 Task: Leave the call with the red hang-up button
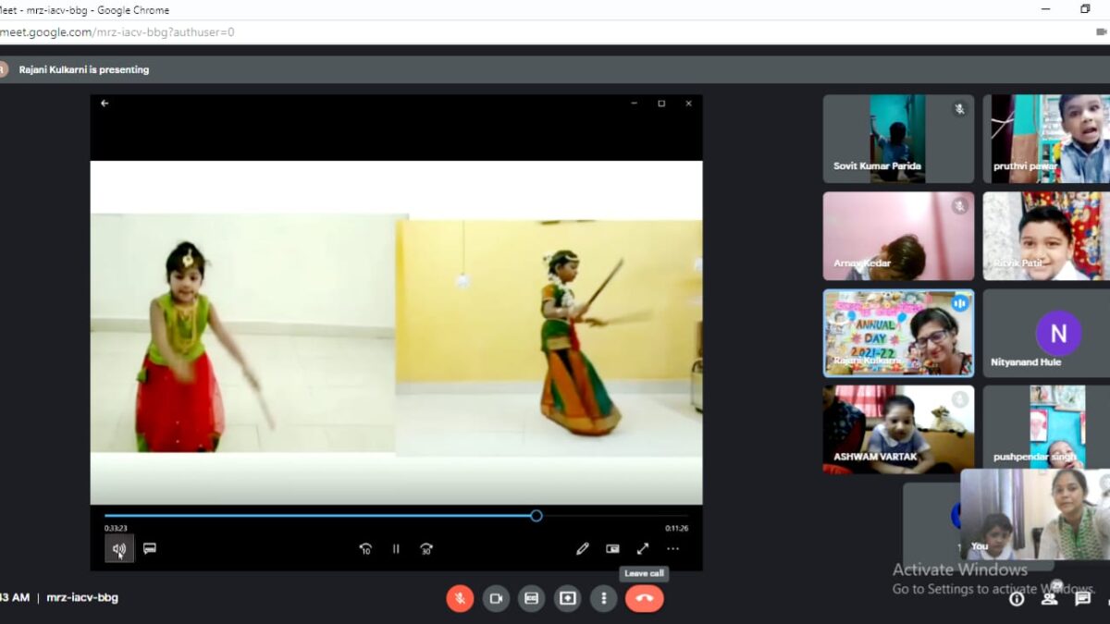click(x=645, y=598)
